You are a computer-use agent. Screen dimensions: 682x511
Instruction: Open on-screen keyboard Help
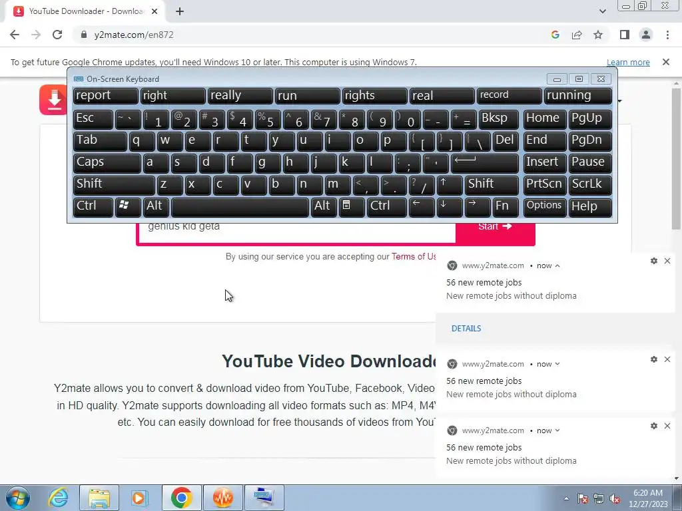[x=590, y=207]
